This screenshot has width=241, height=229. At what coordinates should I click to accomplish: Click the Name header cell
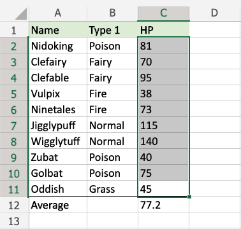[58, 30]
